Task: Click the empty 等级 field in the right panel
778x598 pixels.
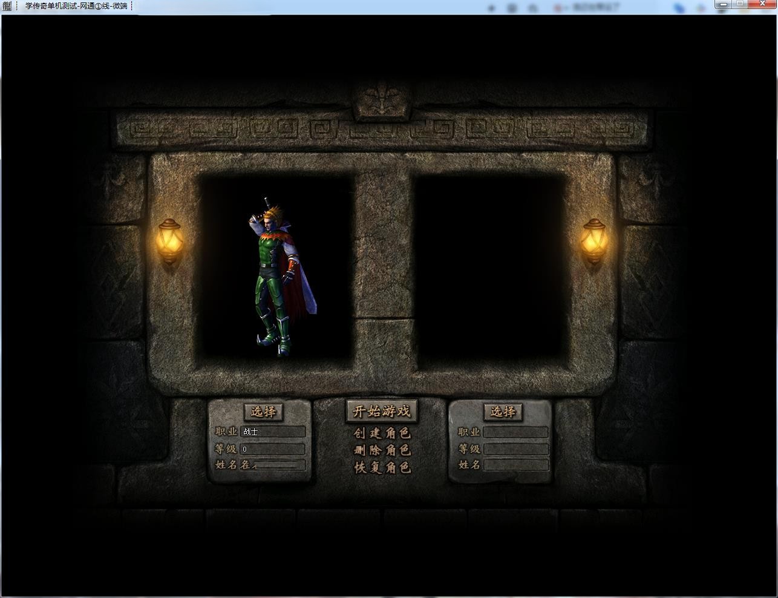Action: [516, 449]
